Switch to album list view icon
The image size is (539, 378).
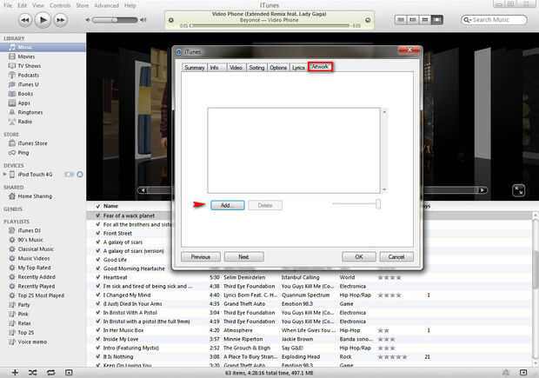(413, 20)
